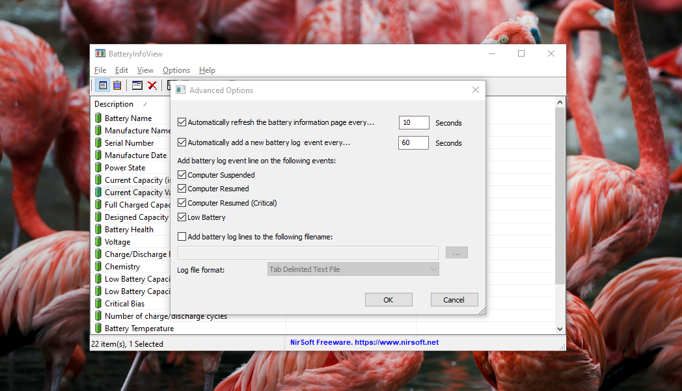
Task: Sort by the Description column header
Action: click(x=114, y=104)
